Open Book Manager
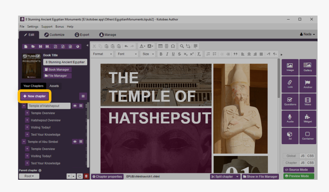 point(57,69)
